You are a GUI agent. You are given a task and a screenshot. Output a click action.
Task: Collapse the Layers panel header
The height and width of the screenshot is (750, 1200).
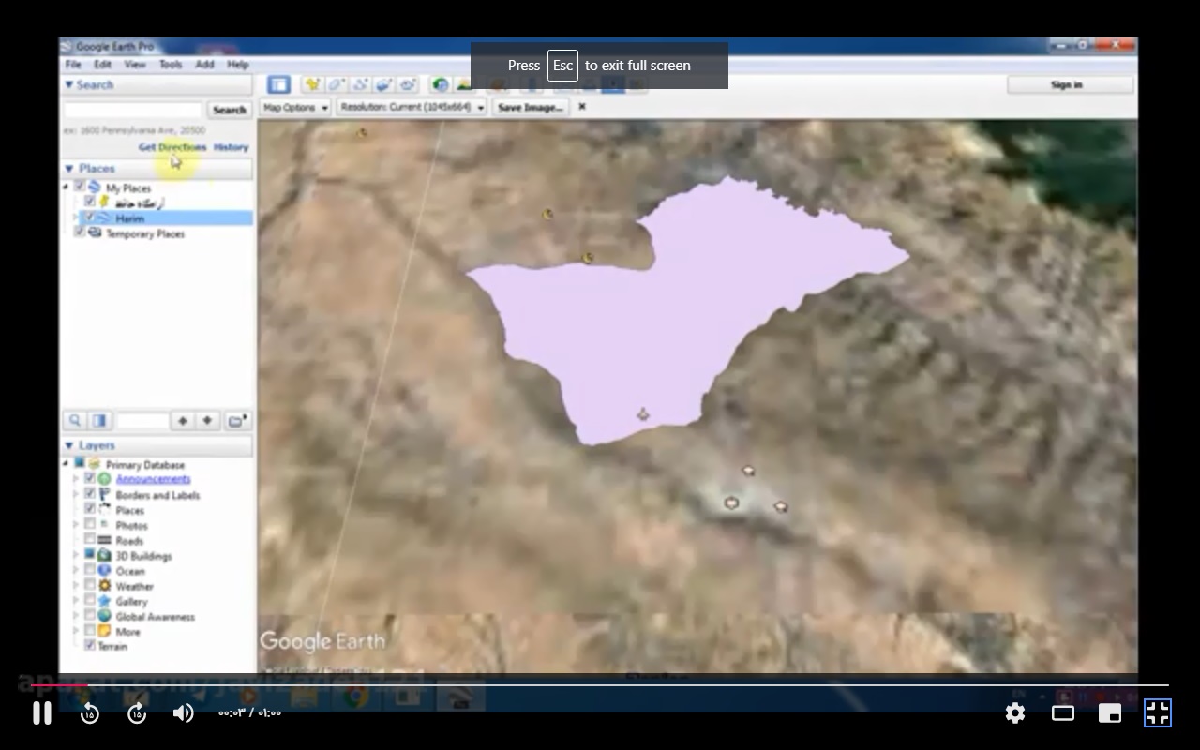click(x=69, y=445)
